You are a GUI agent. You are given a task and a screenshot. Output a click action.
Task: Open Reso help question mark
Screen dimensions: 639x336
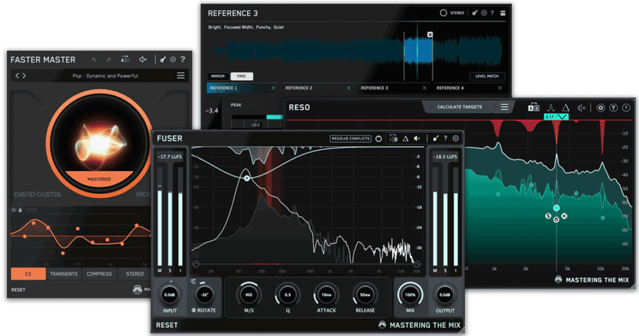[627, 107]
